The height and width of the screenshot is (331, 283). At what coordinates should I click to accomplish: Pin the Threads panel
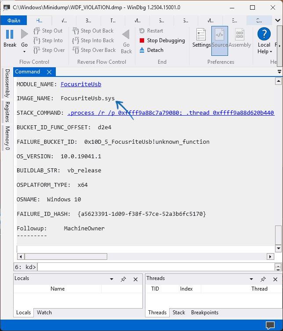[x=263, y=279]
